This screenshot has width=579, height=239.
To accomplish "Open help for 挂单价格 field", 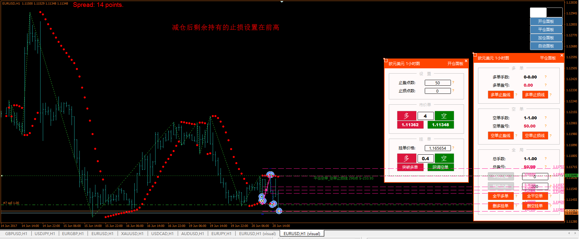I will (453, 148).
